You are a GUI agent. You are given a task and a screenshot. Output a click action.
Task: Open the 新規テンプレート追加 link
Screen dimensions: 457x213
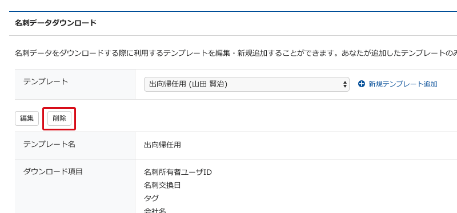coord(403,84)
